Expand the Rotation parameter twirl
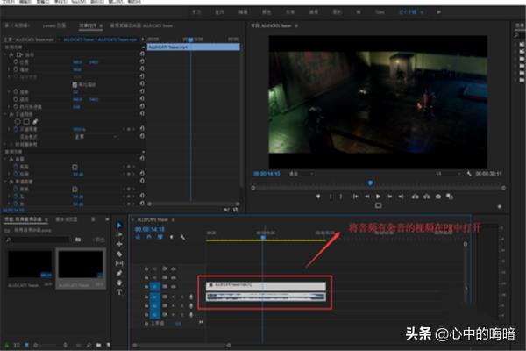This screenshot has width=526, height=351. tap(9, 91)
